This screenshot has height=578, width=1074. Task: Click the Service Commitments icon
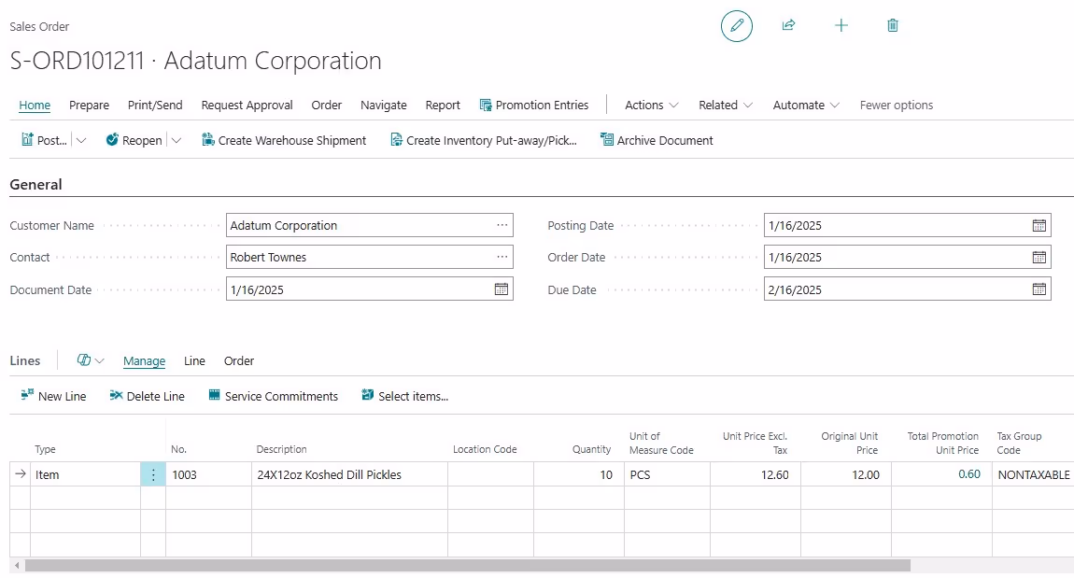pos(215,395)
